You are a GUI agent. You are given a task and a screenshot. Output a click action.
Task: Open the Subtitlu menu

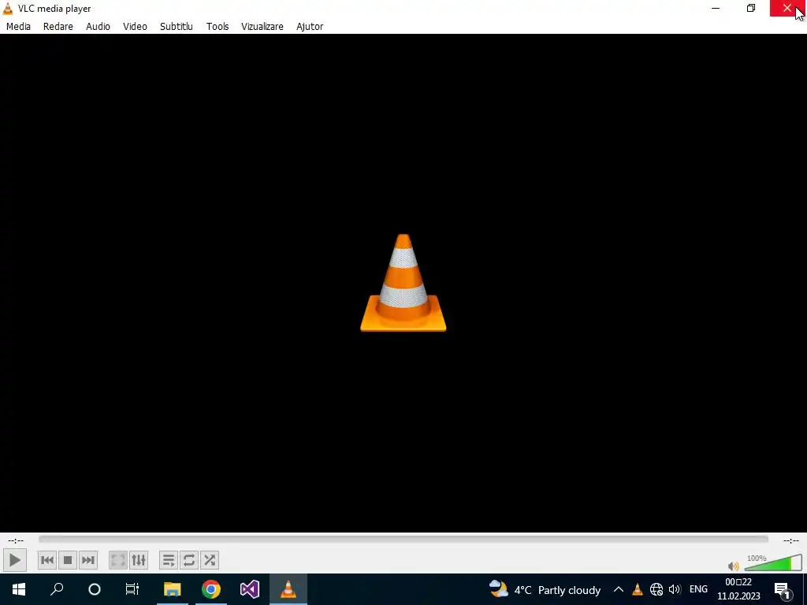[x=176, y=26]
